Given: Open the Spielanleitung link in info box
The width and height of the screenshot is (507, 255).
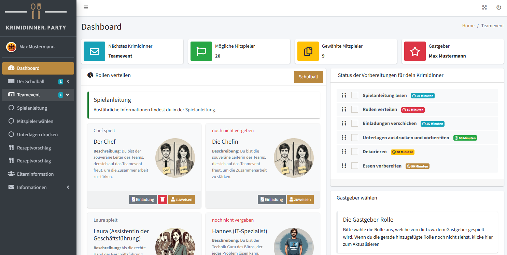Looking at the screenshot, I should (x=200, y=110).
